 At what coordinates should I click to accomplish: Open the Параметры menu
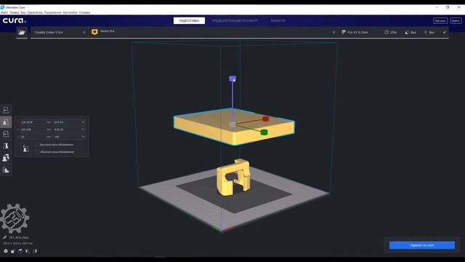coord(35,12)
